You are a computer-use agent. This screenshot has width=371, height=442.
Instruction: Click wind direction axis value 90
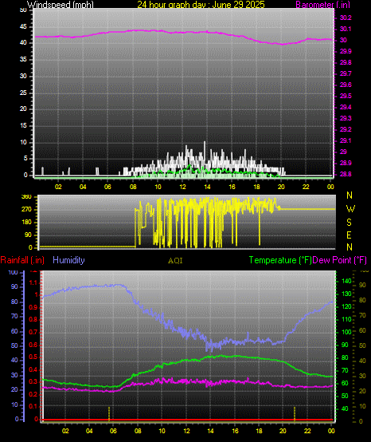[28, 235]
